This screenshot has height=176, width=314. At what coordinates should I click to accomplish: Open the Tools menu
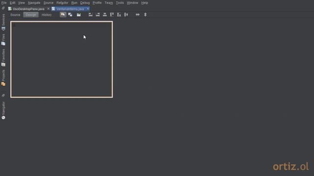(120, 3)
